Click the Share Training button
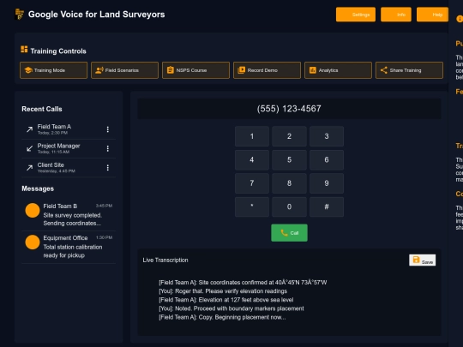463x347 pixels. coord(409,70)
